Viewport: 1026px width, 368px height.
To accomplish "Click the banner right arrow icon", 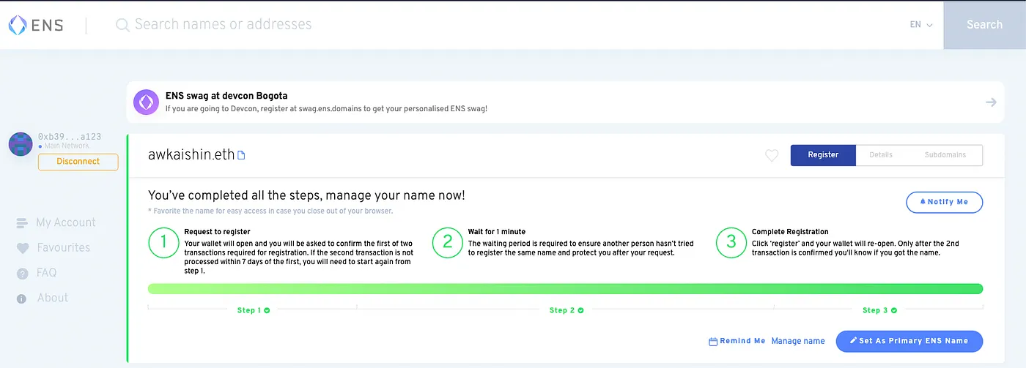I will (991, 102).
